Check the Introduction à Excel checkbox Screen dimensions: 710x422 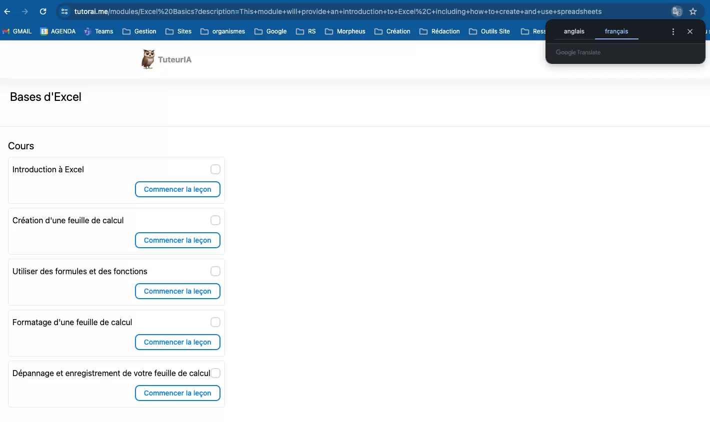pos(215,169)
